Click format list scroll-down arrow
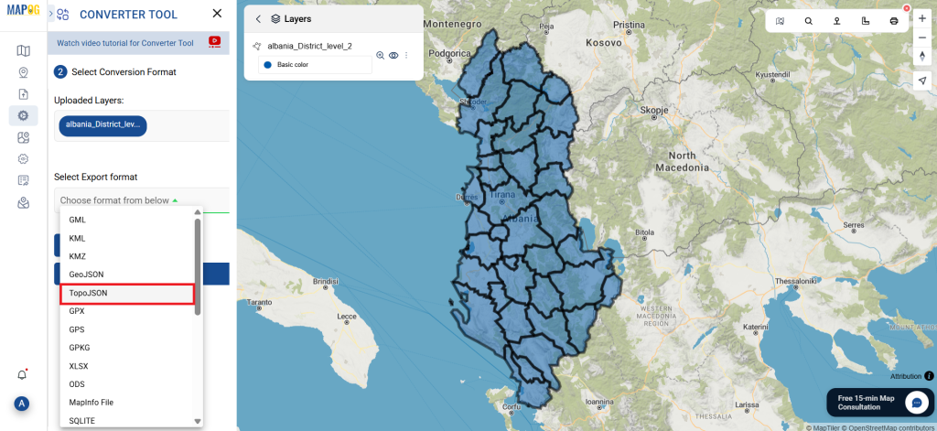 [198, 422]
